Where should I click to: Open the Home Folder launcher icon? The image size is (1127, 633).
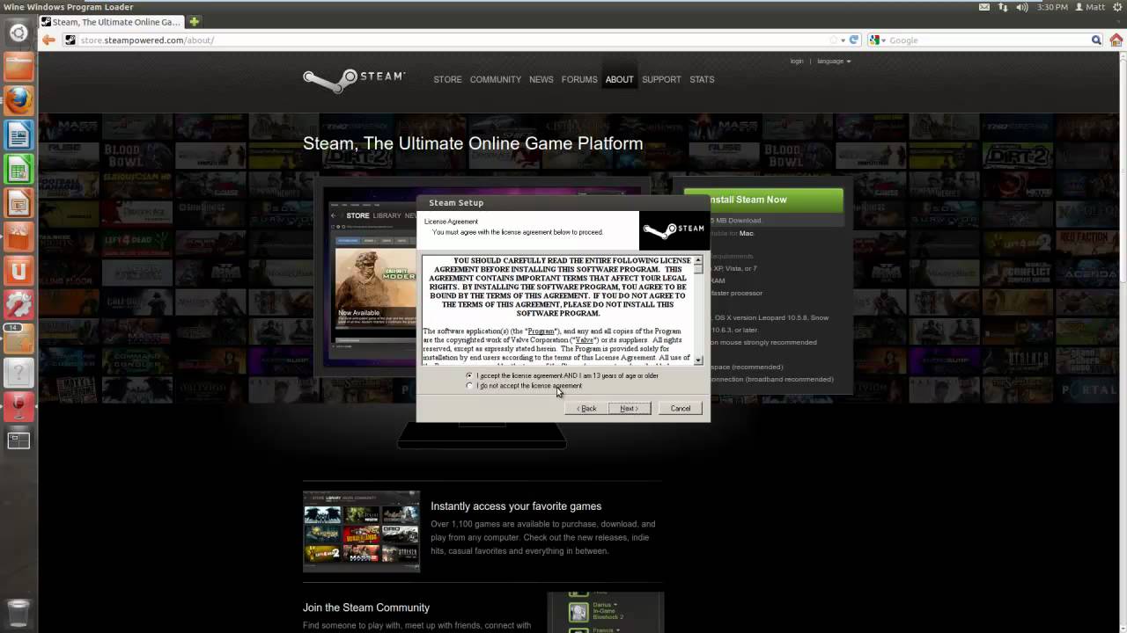18,67
